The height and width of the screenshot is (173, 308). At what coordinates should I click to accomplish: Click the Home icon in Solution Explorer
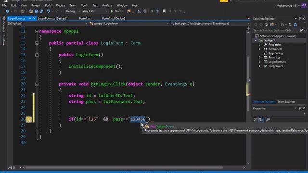(x=266, y=25)
